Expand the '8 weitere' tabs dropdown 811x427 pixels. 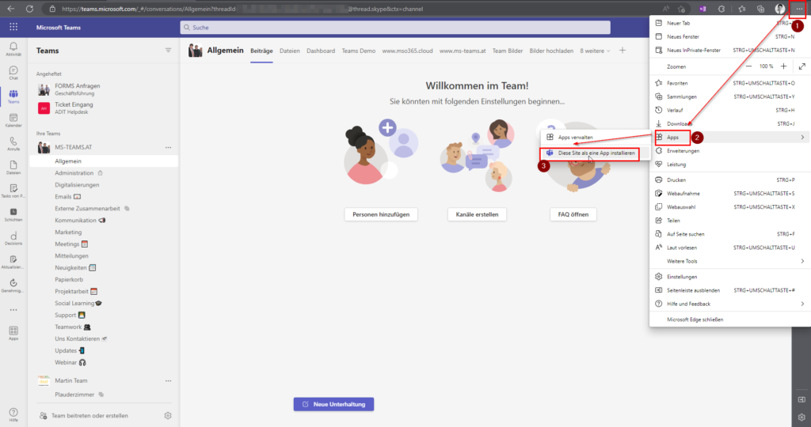point(594,51)
